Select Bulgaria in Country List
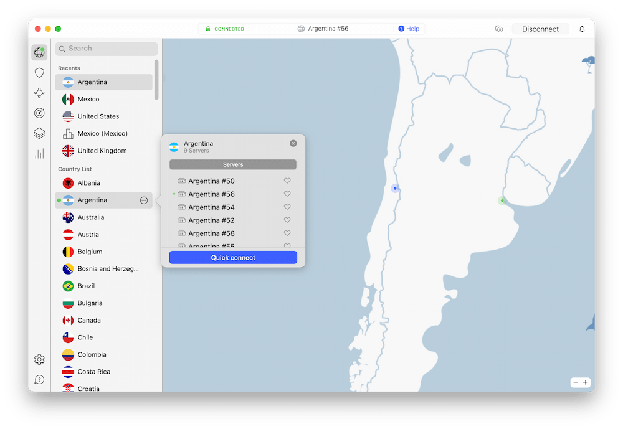Viewport: 623px width, 429px height. pos(103,303)
